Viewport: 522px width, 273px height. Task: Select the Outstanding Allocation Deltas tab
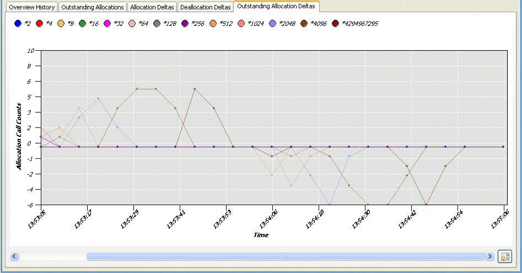276,7
